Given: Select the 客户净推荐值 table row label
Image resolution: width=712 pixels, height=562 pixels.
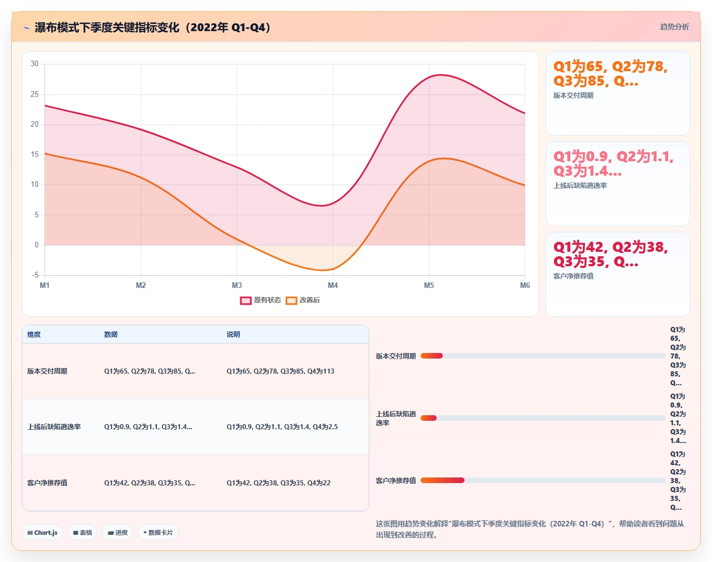Looking at the screenshot, I should click(47, 483).
